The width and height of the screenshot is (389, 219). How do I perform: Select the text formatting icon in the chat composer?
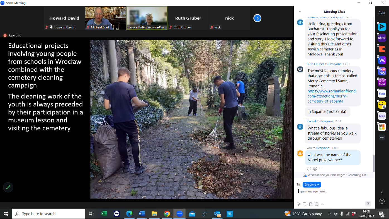point(298,204)
